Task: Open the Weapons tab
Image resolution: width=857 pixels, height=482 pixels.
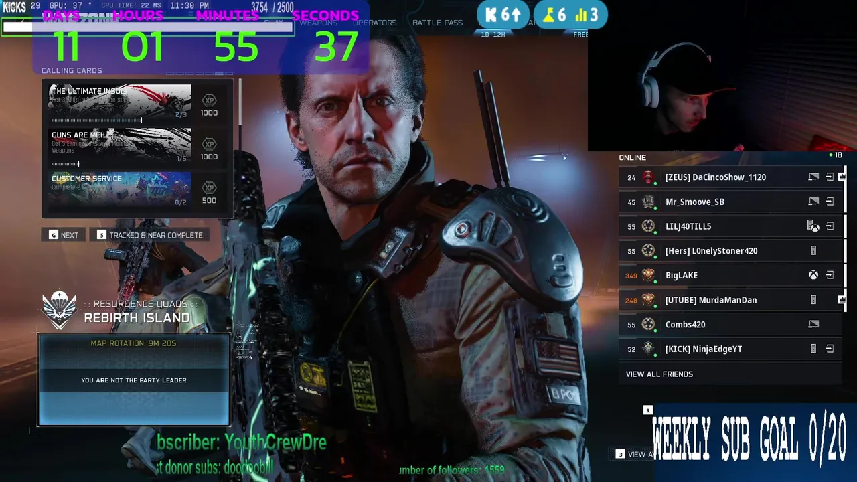Action: coord(318,23)
